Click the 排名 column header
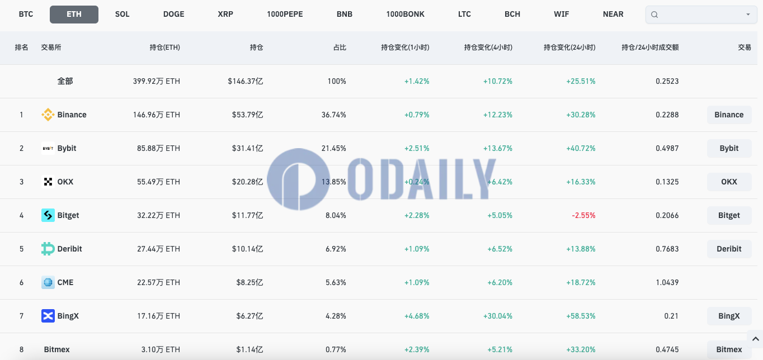Viewport: 763px width, 360px height. click(21, 48)
